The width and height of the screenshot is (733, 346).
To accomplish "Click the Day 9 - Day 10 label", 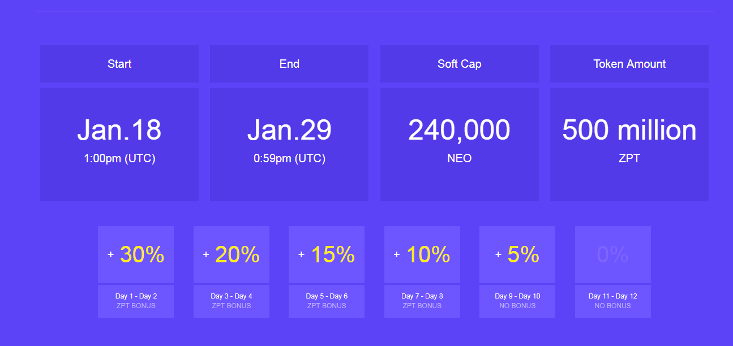I will click(517, 296).
